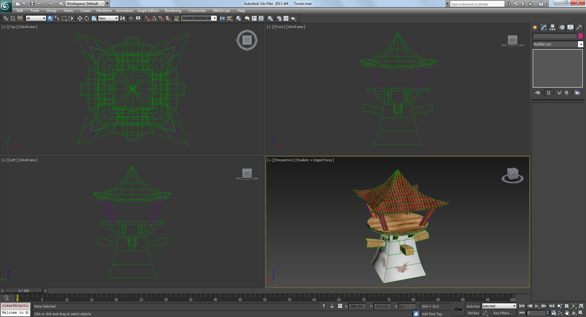Expand the Create Selection Set dropdown

coord(215,18)
